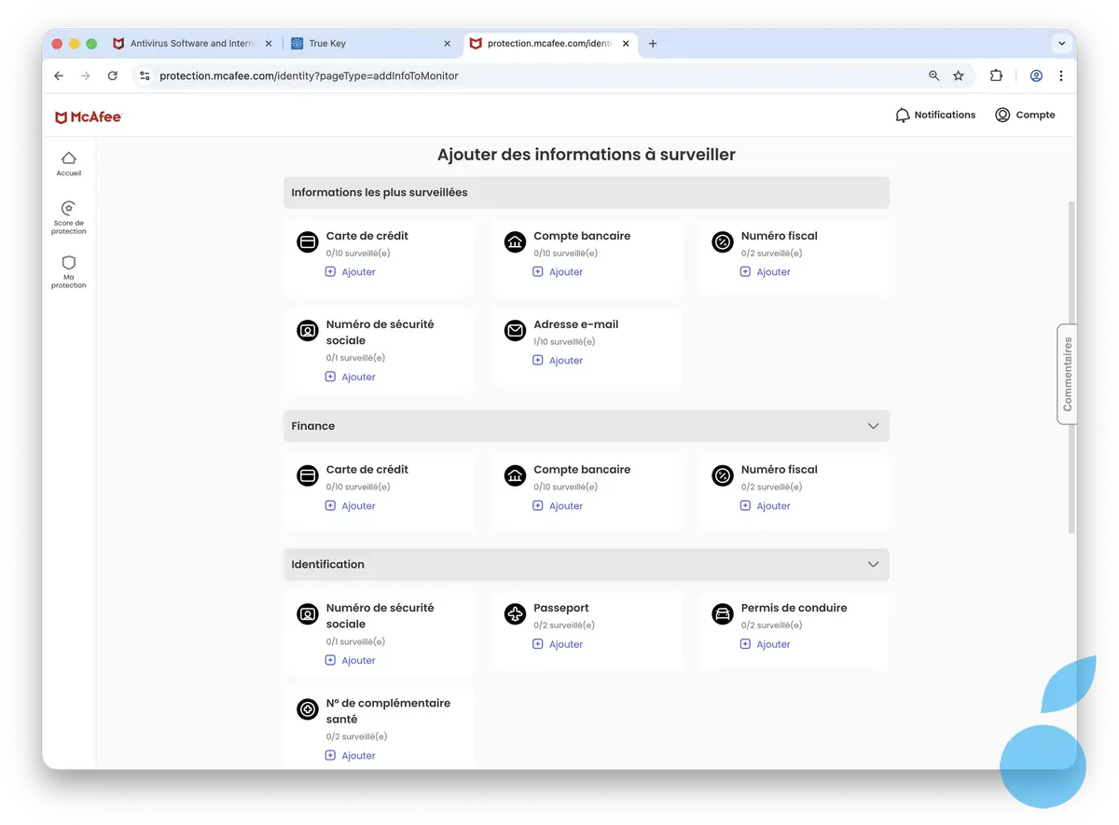Screen dimensions: 1119x825
Task: Collapse the Identification section
Action: (873, 564)
